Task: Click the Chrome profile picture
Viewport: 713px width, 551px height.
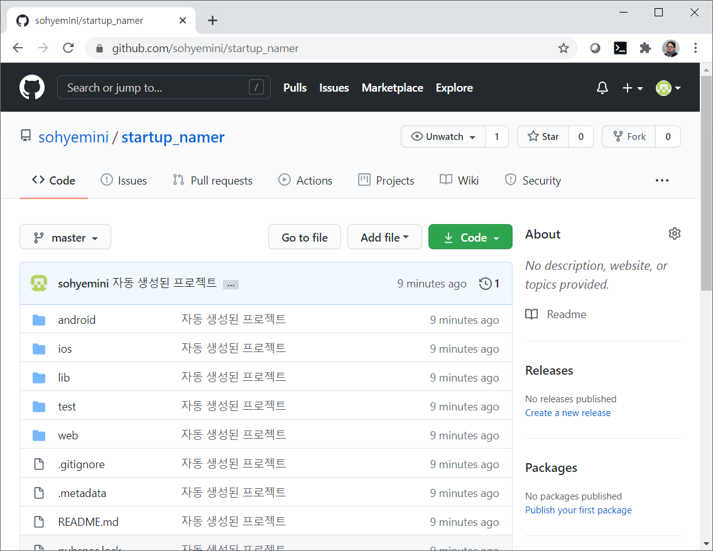Action: (670, 48)
